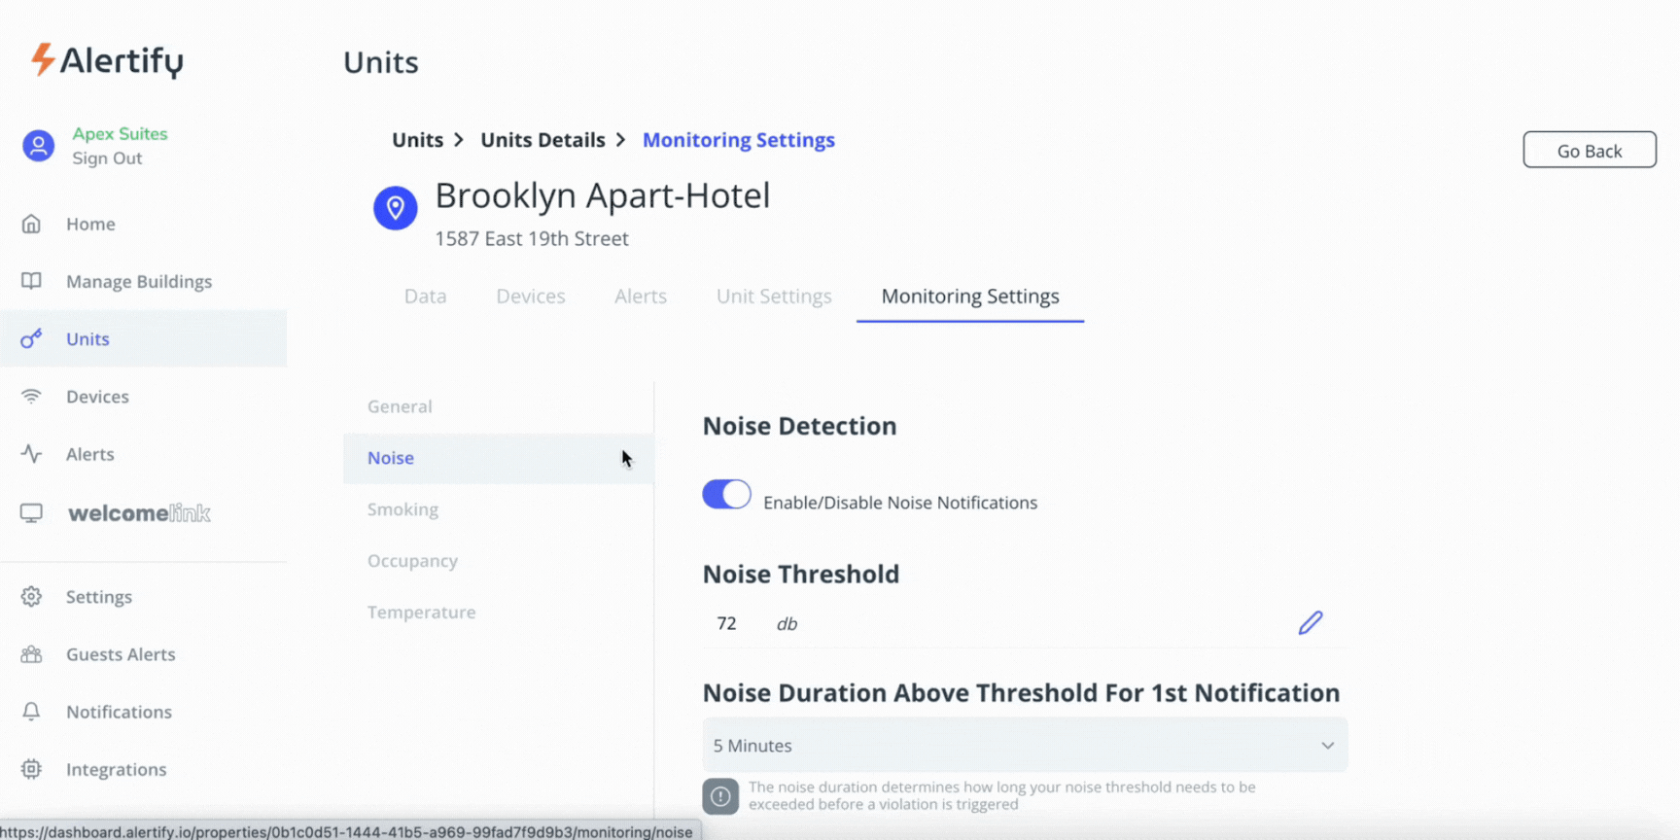
Task: Switch to the Unit Settings tab
Action: coord(773,297)
